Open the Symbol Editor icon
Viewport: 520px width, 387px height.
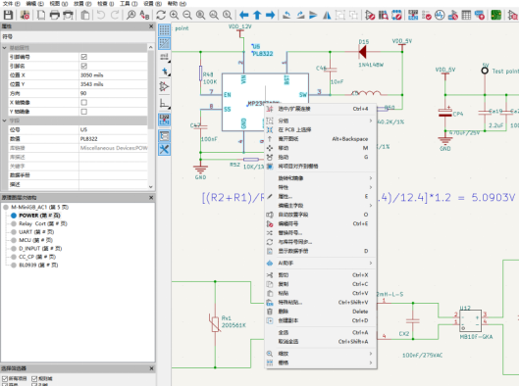tap(370, 15)
